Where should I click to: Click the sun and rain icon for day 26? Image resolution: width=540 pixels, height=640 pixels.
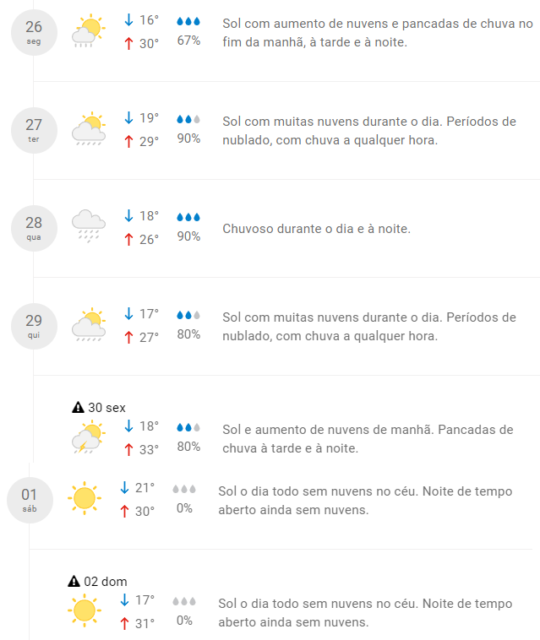(x=88, y=30)
